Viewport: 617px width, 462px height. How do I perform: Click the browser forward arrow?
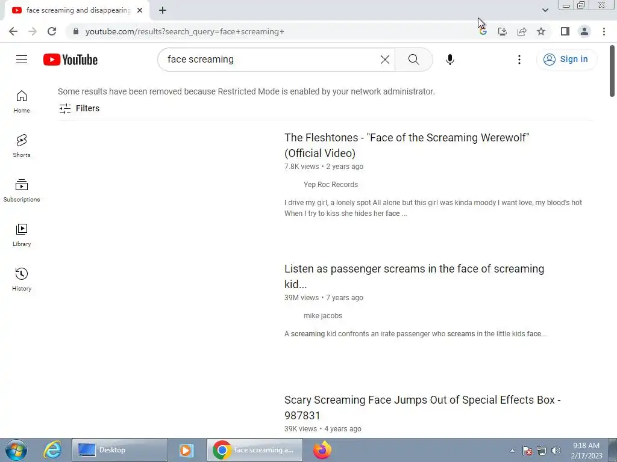33,31
